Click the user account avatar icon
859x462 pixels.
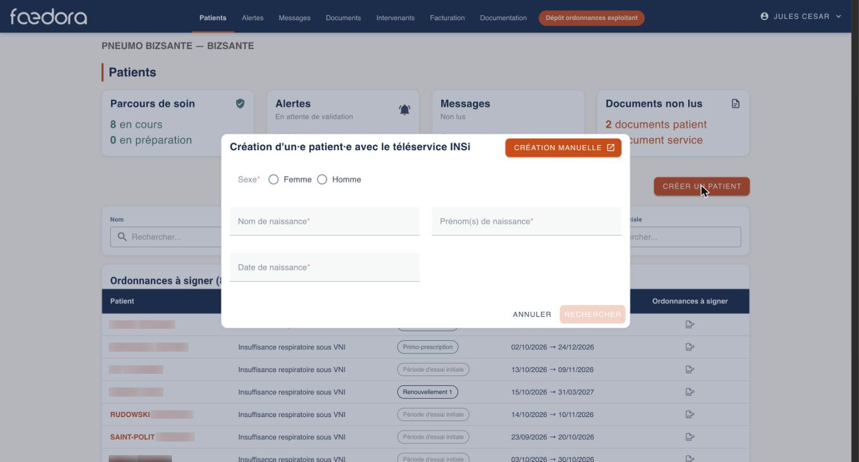coord(765,16)
